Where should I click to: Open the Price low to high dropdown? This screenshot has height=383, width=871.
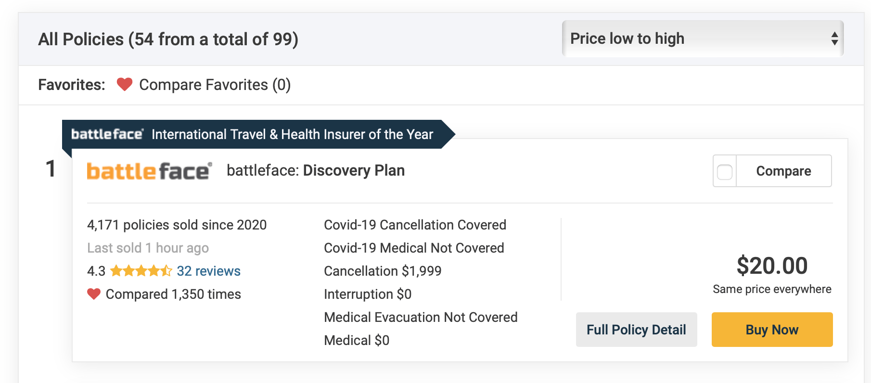[x=702, y=38]
